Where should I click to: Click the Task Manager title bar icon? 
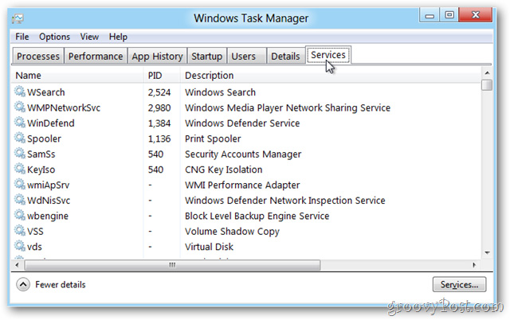[18, 18]
